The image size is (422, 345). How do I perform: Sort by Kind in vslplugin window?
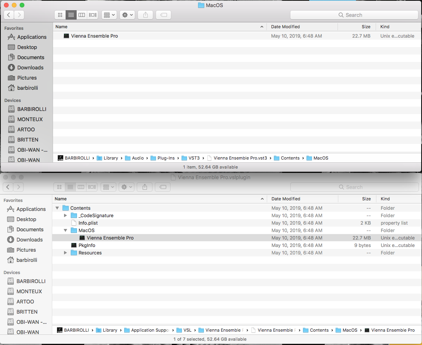coord(399,199)
